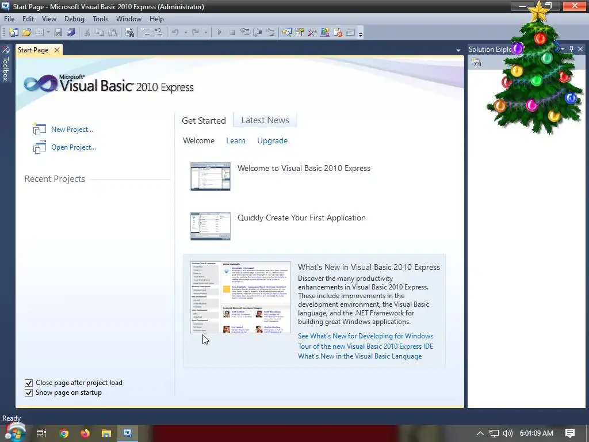Open the active documents list dropdown

point(458,51)
